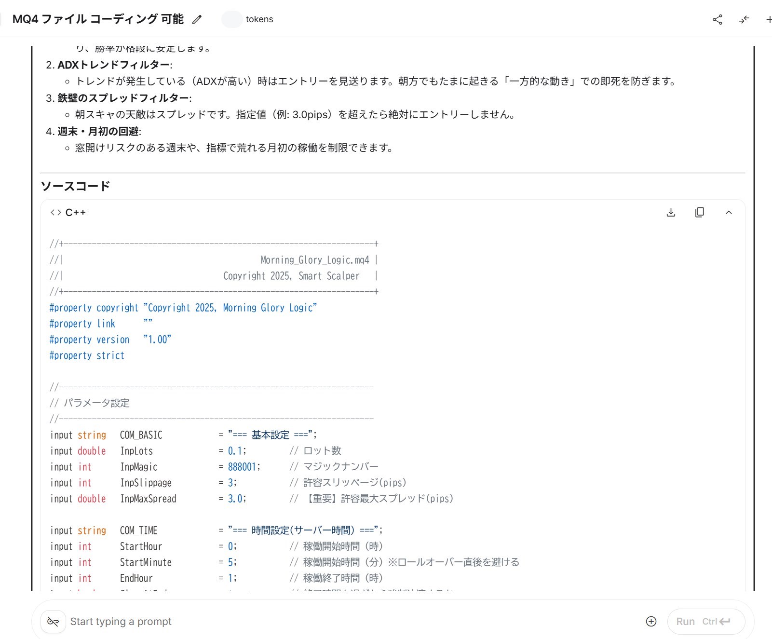Click the pencil icon to rename the prompt

(197, 19)
